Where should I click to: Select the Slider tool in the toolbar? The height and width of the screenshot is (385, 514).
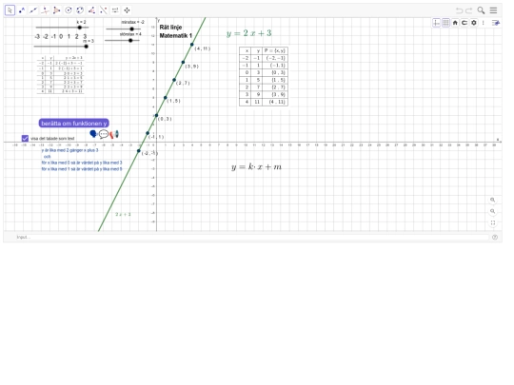click(x=115, y=10)
